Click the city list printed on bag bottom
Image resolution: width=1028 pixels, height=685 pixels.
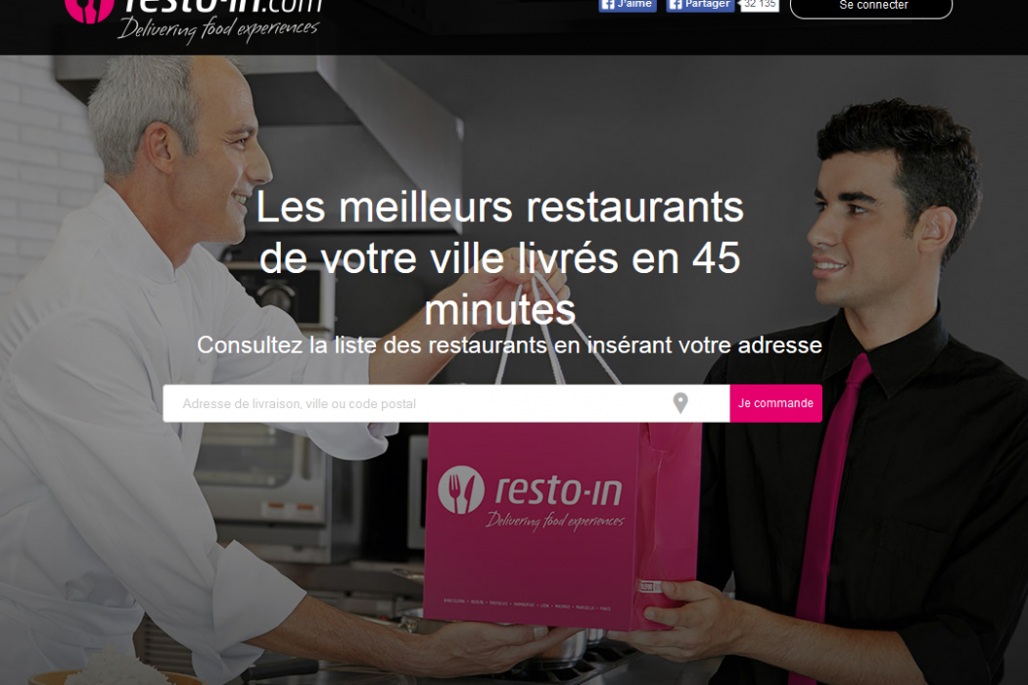point(527,604)
